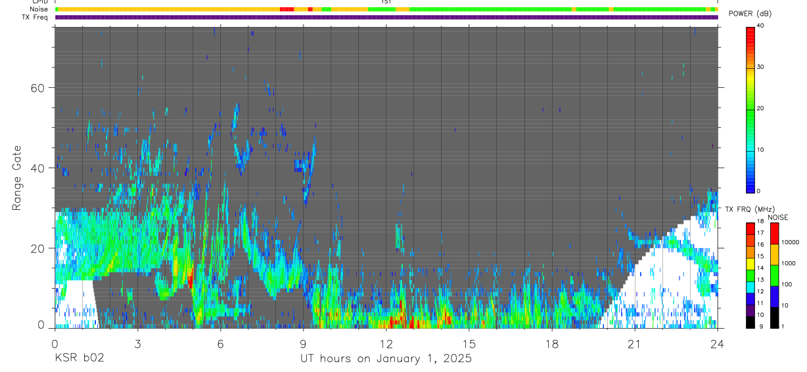
Task: Click the UT hours on January 1, 2025 title
Action: click(386, 359)
